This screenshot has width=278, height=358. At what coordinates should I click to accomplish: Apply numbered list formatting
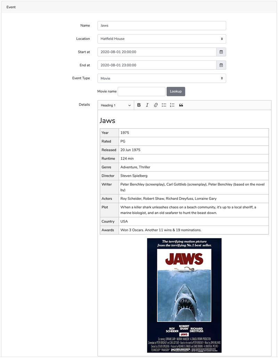point(172,105)
